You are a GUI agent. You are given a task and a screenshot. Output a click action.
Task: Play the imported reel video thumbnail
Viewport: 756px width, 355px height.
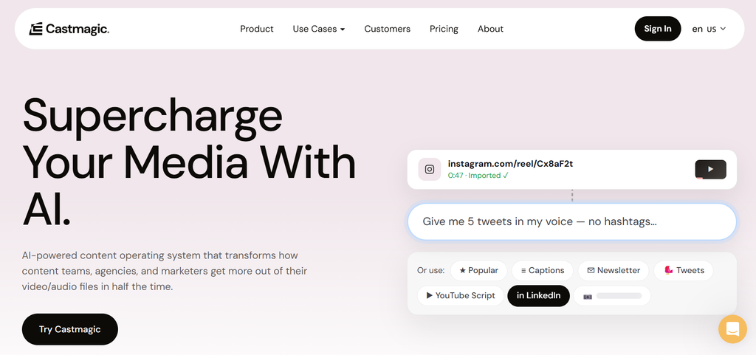point(710,170)
